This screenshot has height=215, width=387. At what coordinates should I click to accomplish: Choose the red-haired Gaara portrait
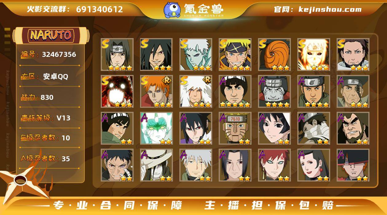pyautogui.click(x=274, y=165)
